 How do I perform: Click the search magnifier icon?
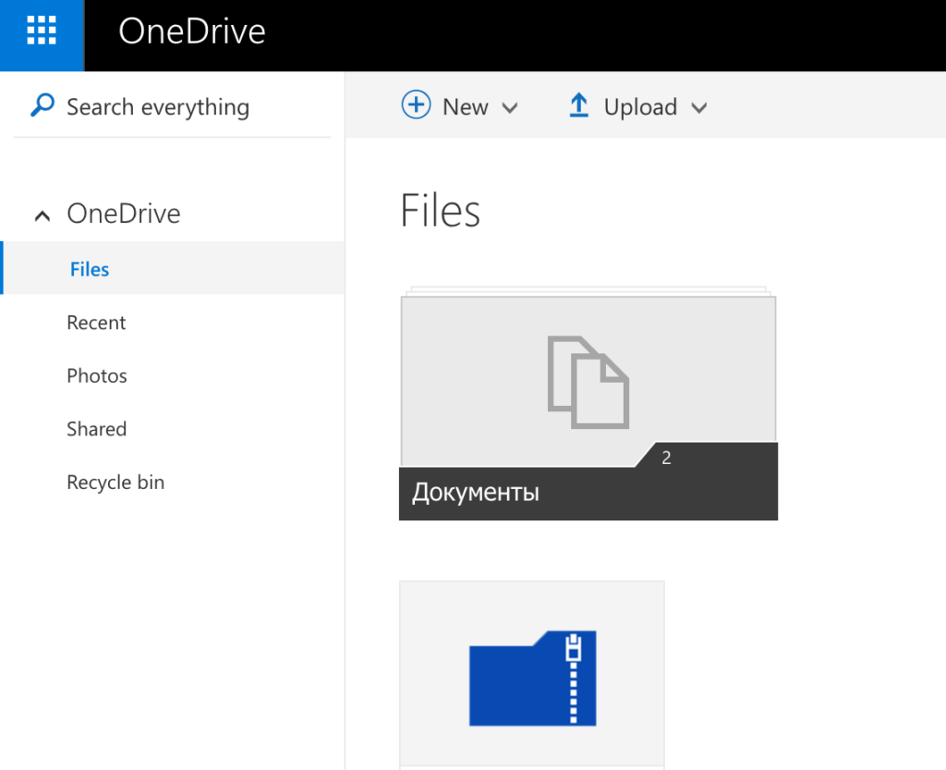click(x=42, y=105)
